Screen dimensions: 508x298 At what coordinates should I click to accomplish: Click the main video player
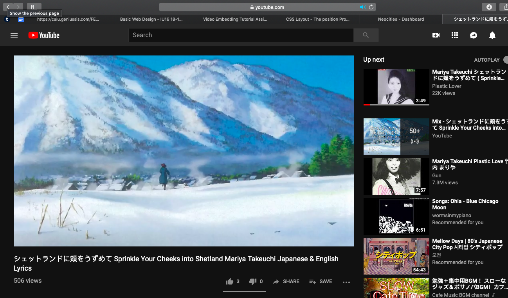(x=184, y=151)
